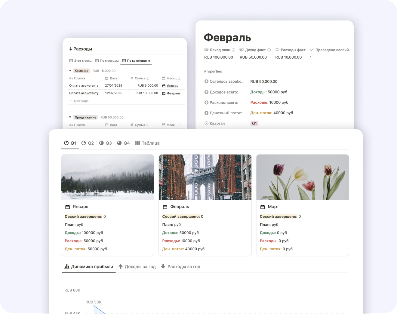Click the Февраль page title
This screenshot has height=314, width=397.
pyautogui.click(x=227, y=38)
